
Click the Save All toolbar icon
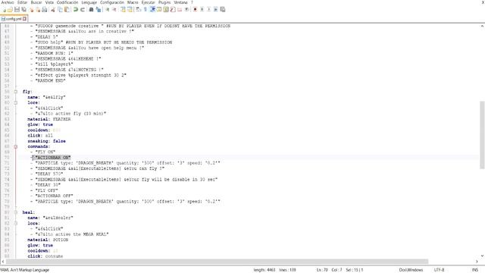(x=23, y=10)
